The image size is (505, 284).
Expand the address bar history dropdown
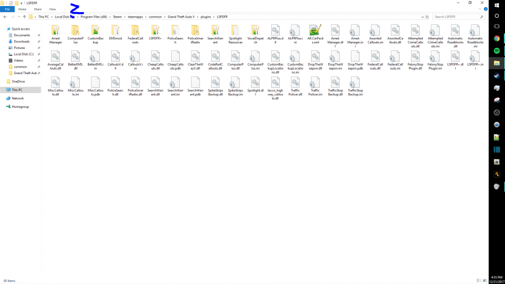click(x=422, y=17)
